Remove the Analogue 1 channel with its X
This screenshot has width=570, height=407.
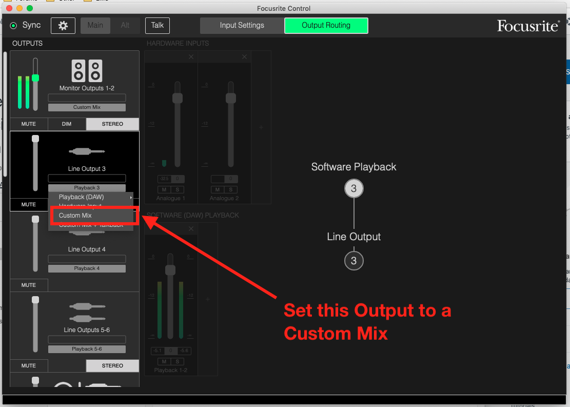click(x=191, y=57)
